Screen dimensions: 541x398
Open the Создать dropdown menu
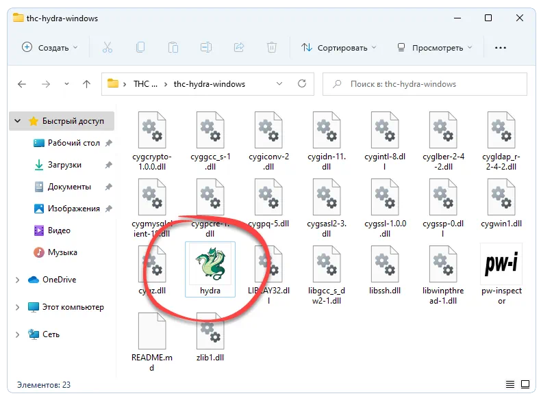point(50,48)
